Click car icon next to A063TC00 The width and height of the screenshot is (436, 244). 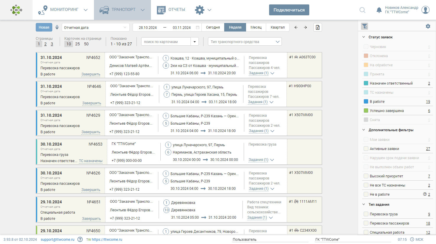point(296,57)
